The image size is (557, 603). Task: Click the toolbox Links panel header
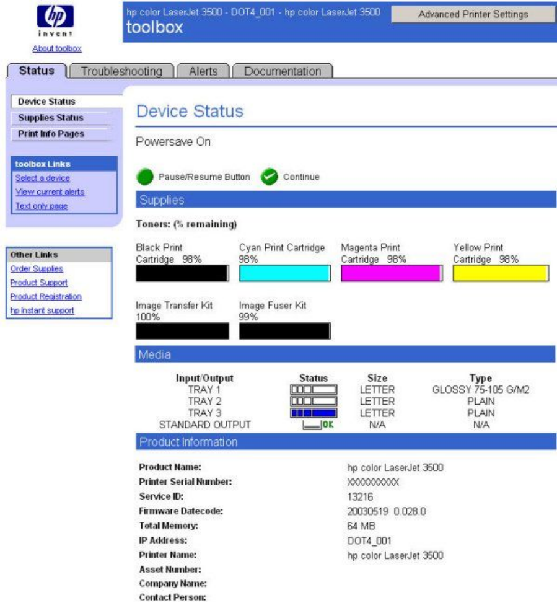point(64,164)
